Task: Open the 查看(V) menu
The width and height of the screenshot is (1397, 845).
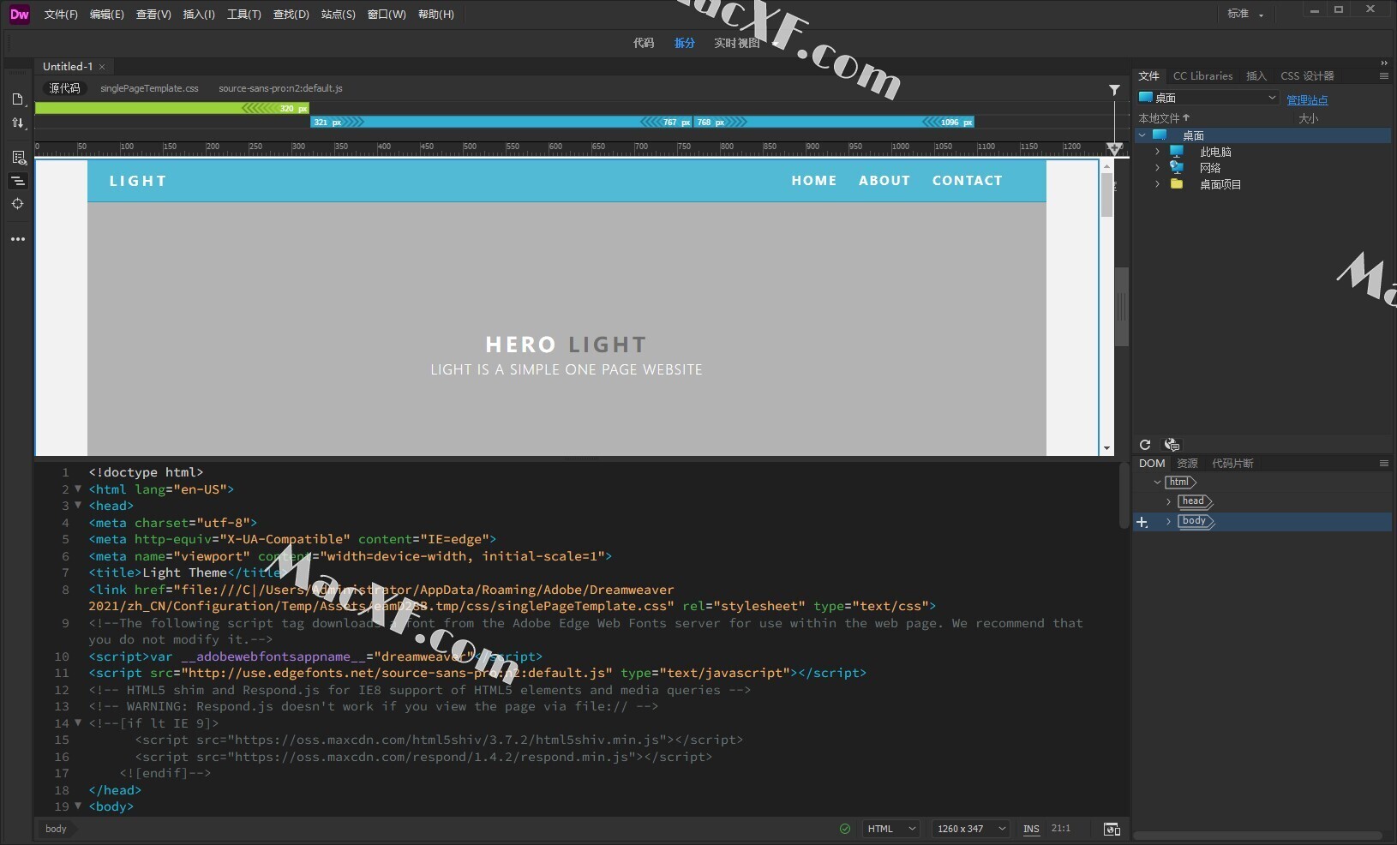Action: (153, 15)
